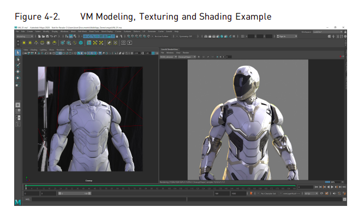
Task: Select the Arnold RenderView tab
Action: [x=169, y=49]
